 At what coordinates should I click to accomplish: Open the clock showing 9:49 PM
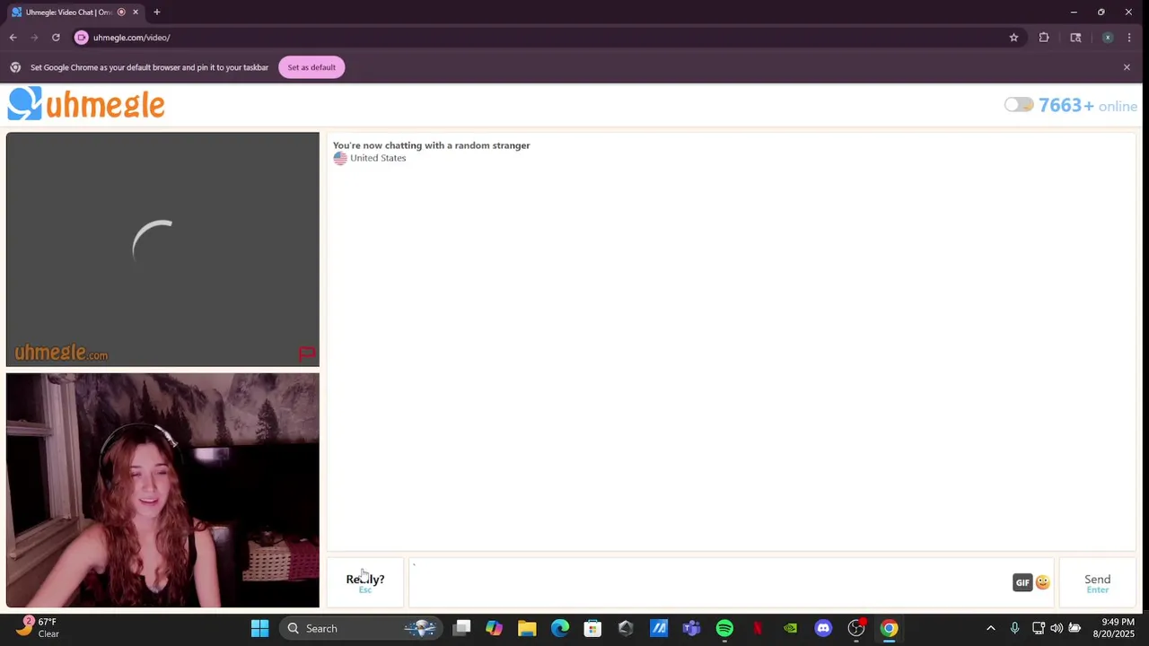[x=1114, y=628]
